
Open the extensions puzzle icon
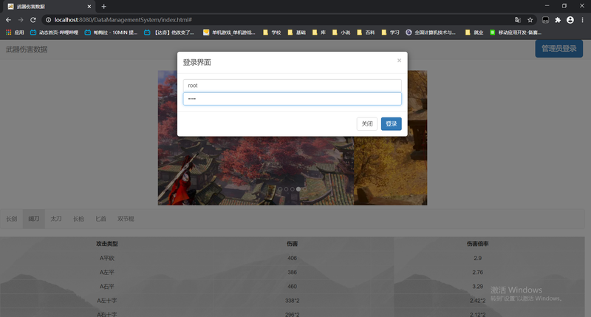click(x=558, y=20)
